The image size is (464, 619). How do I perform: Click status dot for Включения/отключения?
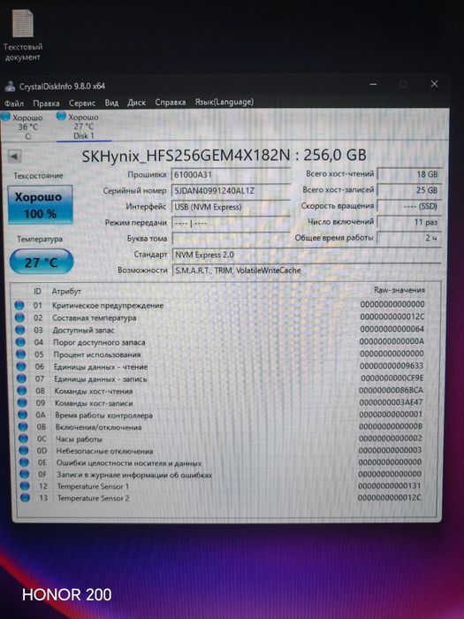tap(23, 426)
